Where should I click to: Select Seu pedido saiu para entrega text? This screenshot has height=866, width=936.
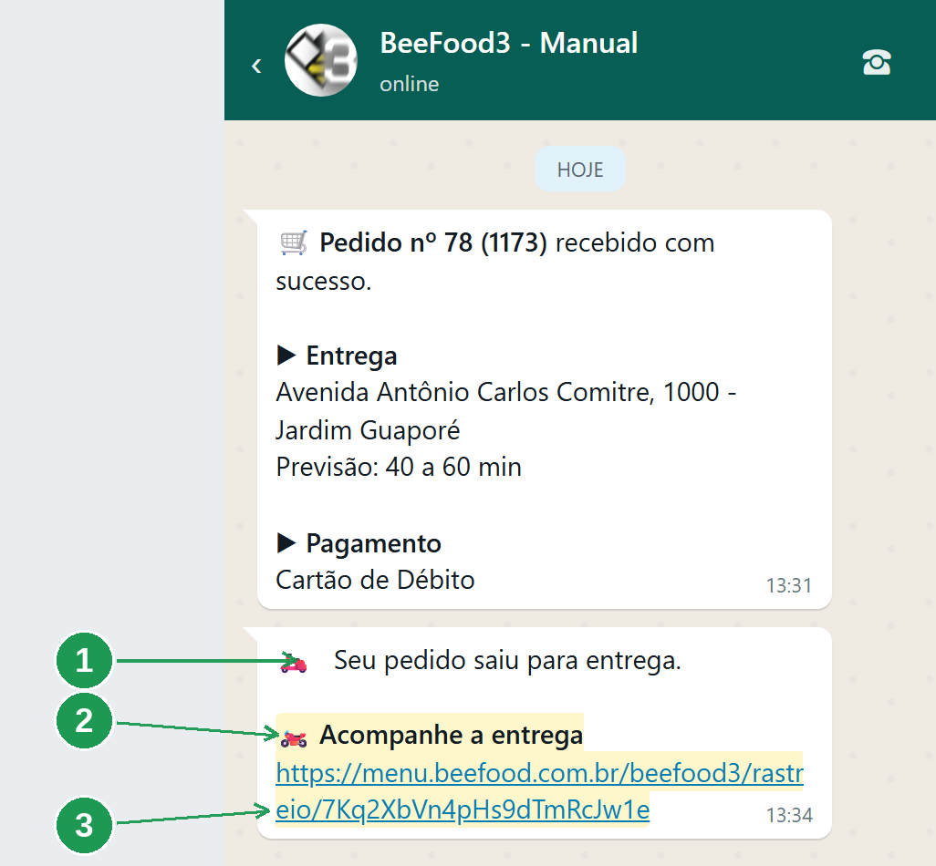507,661
